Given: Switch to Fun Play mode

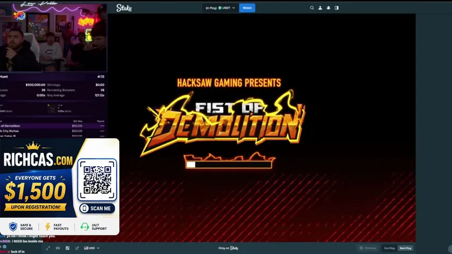Looking at the screenshot, I should point(389,248).
